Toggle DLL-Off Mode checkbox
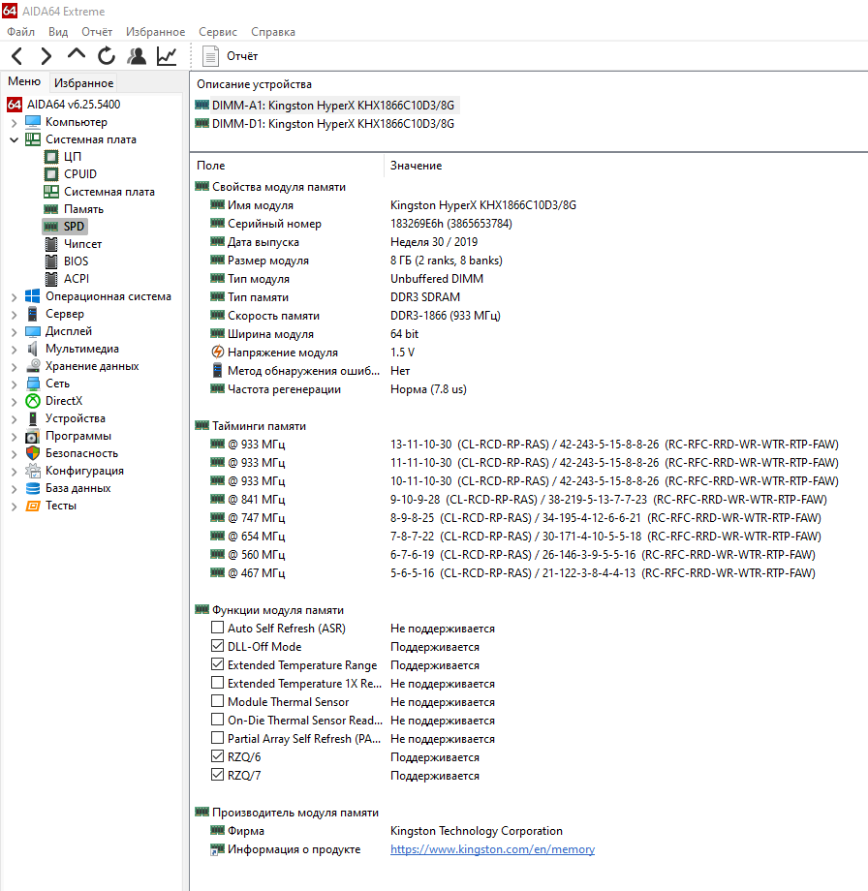 (217, 646)
